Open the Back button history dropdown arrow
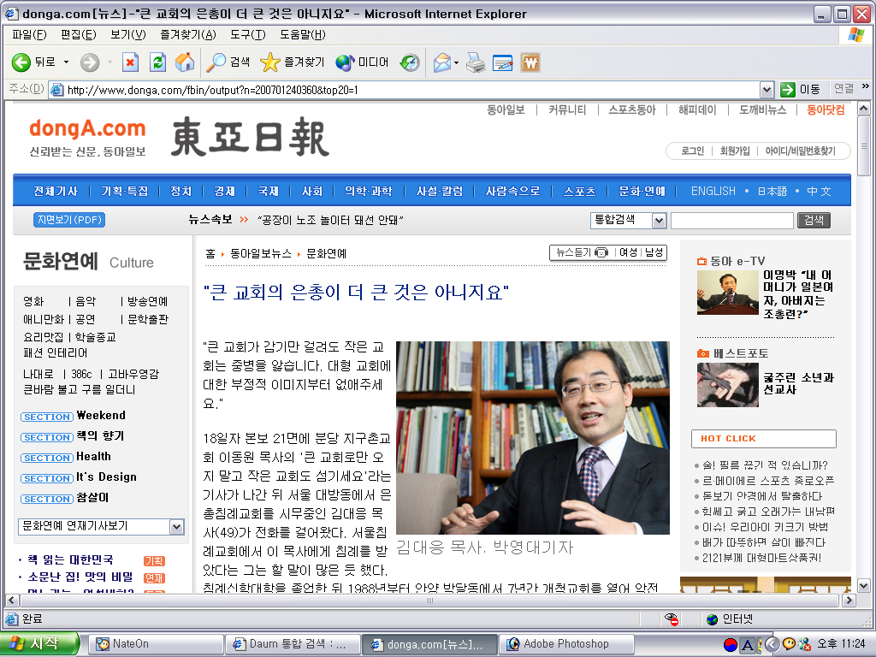This screenshot has width=876, height=657. 66,62
